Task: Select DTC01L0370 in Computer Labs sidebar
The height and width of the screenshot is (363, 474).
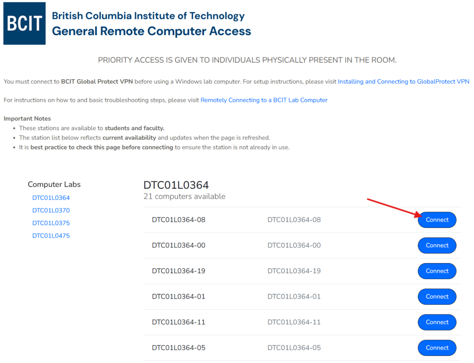Action: [x=51, y=210]
